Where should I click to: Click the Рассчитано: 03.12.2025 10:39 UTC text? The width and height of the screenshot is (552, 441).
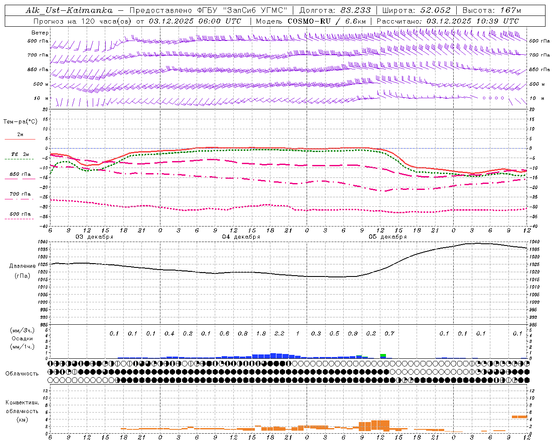point(448,21)
